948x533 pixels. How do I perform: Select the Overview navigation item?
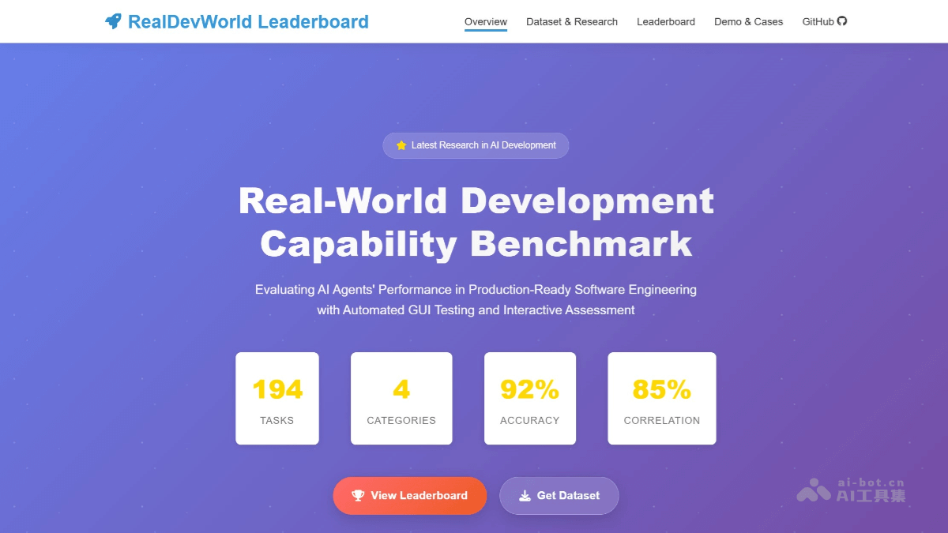(x=485, y=21)
